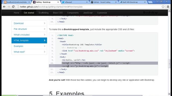Image resolution: width=172 pixels, height=96 pixels.
Task: Open JavaScript navbar item
Action: pos(88,13)
